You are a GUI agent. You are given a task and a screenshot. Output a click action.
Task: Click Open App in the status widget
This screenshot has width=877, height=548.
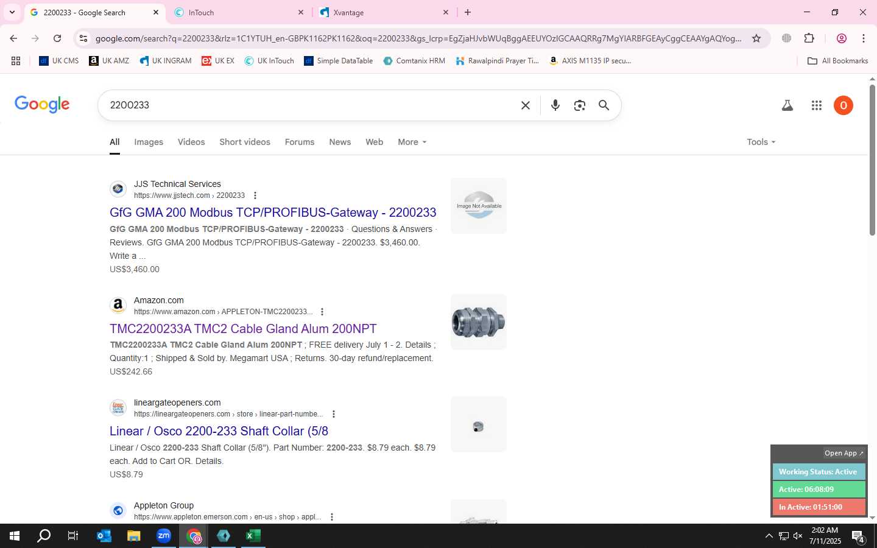(x=844, y=453)
